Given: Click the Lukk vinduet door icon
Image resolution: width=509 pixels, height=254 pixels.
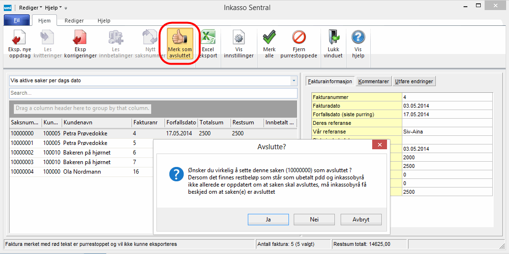Looking at the screenshot, I should point(333,38).
